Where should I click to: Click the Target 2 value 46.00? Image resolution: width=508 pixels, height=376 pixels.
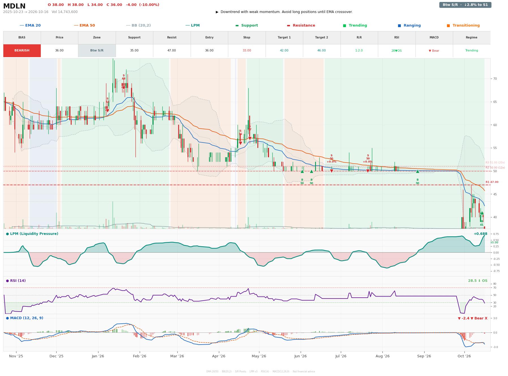322,51
